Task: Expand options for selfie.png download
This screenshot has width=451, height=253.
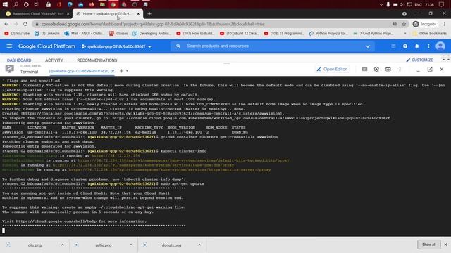Action: click(x=131, y=245)
